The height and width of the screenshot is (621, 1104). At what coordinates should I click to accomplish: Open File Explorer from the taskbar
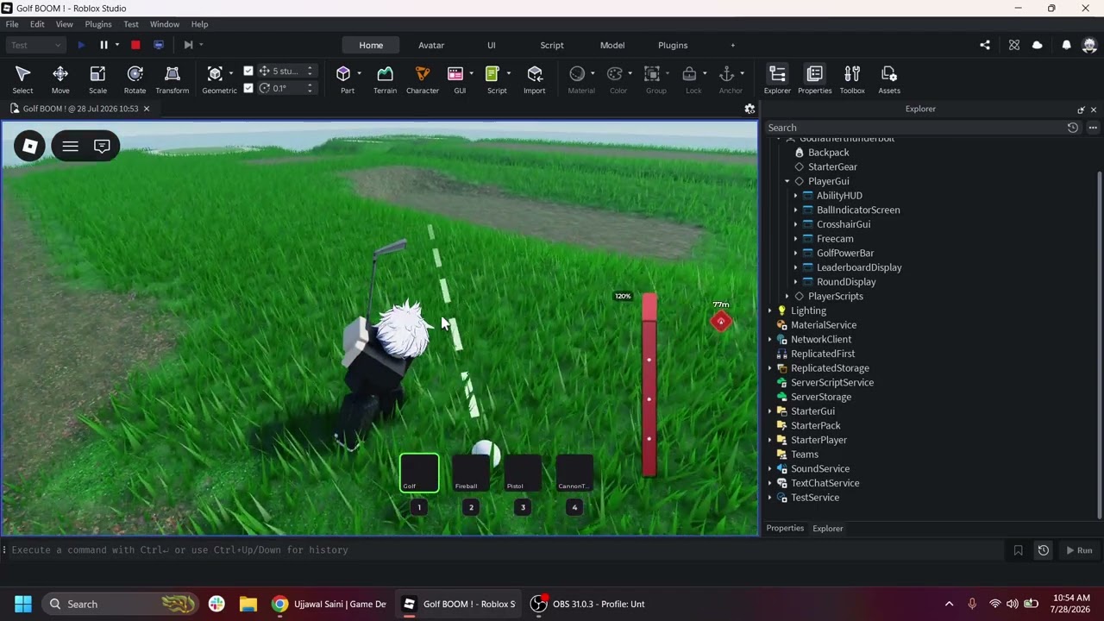[248, 604]
